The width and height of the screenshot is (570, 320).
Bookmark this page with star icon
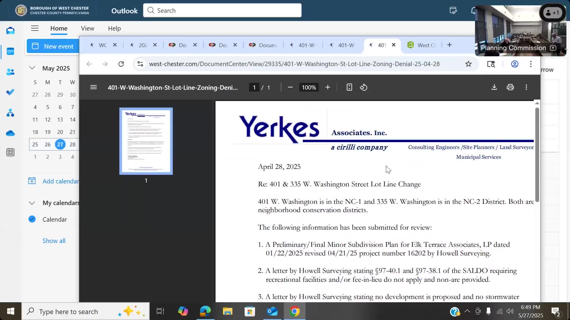coord(468,64)
